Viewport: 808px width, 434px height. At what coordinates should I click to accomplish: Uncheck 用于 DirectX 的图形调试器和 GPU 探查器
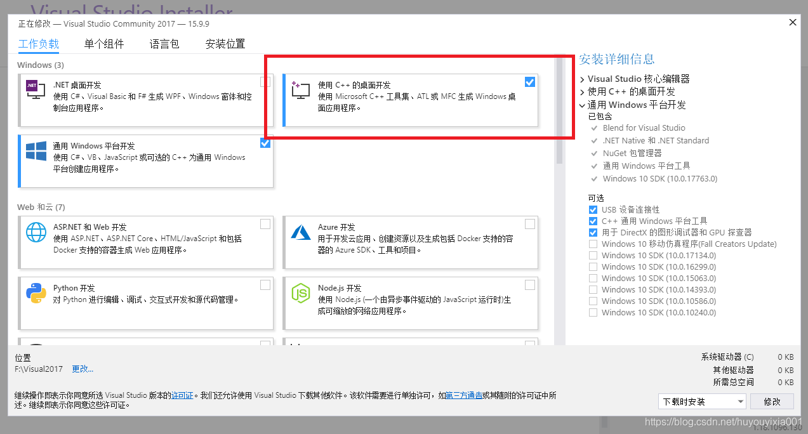tap(593, 232)
